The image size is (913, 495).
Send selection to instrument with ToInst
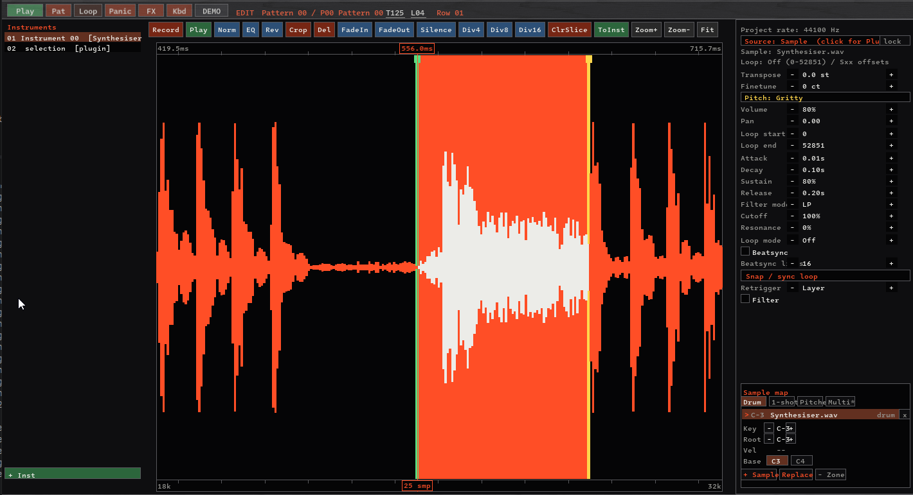point(611,30)
